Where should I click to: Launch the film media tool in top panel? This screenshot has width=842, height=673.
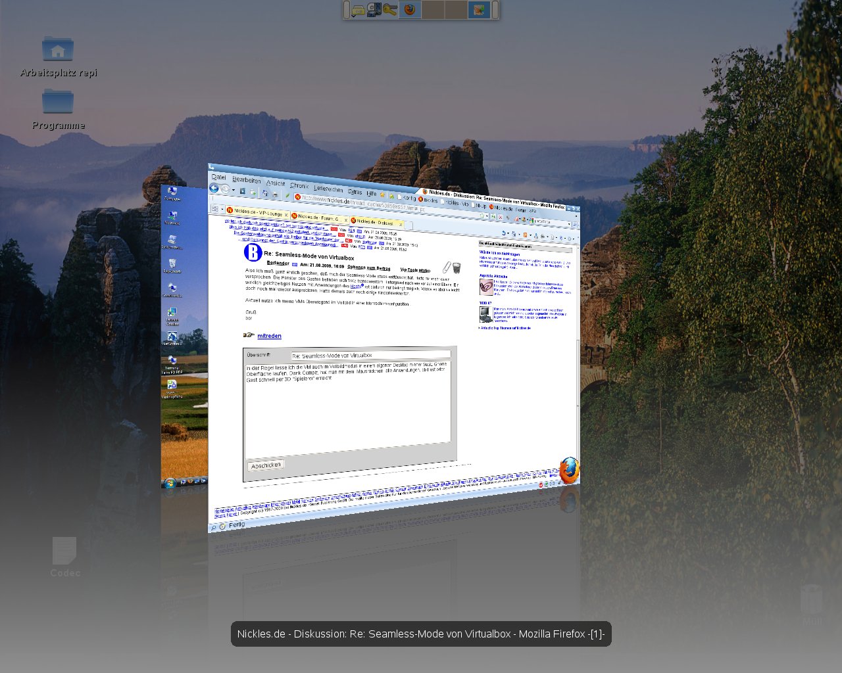374,10
